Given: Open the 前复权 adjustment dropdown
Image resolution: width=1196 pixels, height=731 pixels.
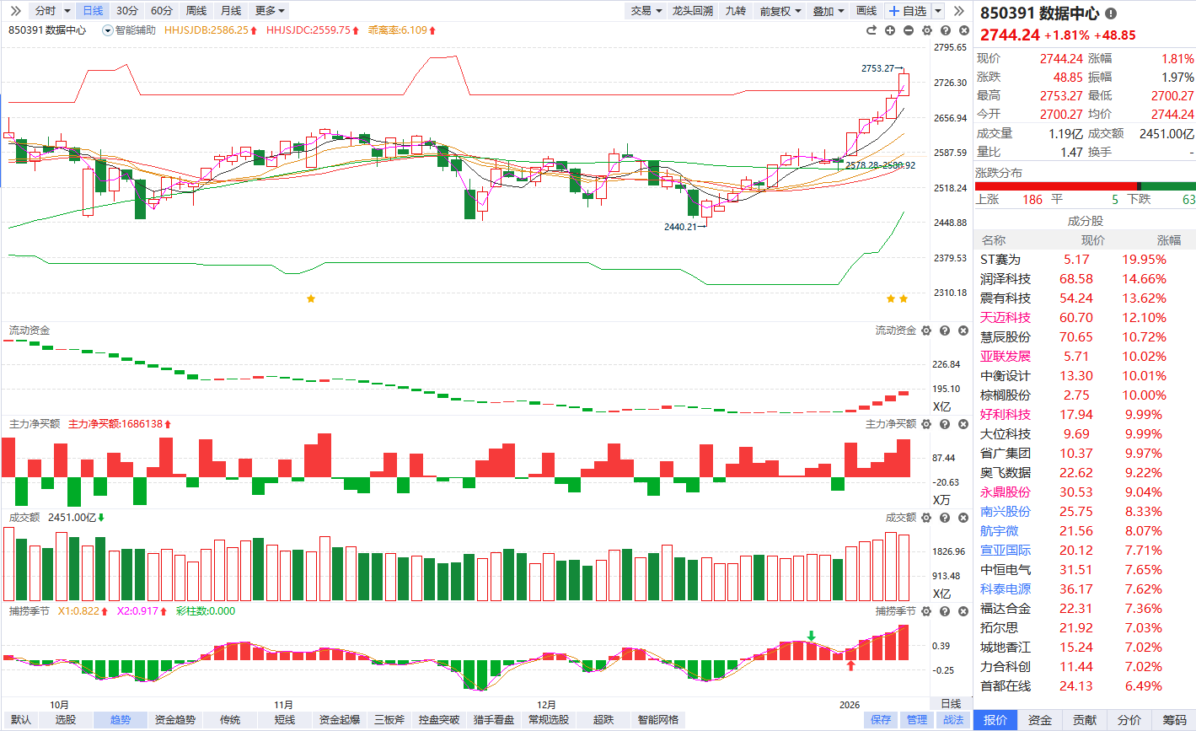Looking at the screenshot, I should [780, 11].
